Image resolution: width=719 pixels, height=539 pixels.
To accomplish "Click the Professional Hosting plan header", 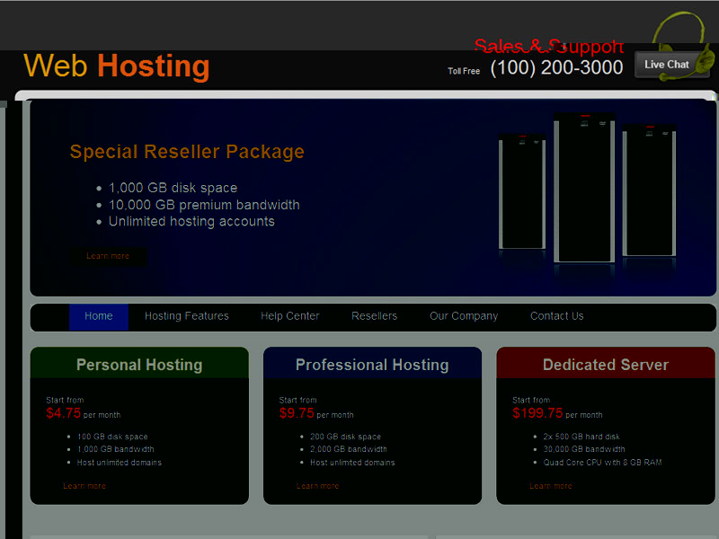I will coord(372,365).
